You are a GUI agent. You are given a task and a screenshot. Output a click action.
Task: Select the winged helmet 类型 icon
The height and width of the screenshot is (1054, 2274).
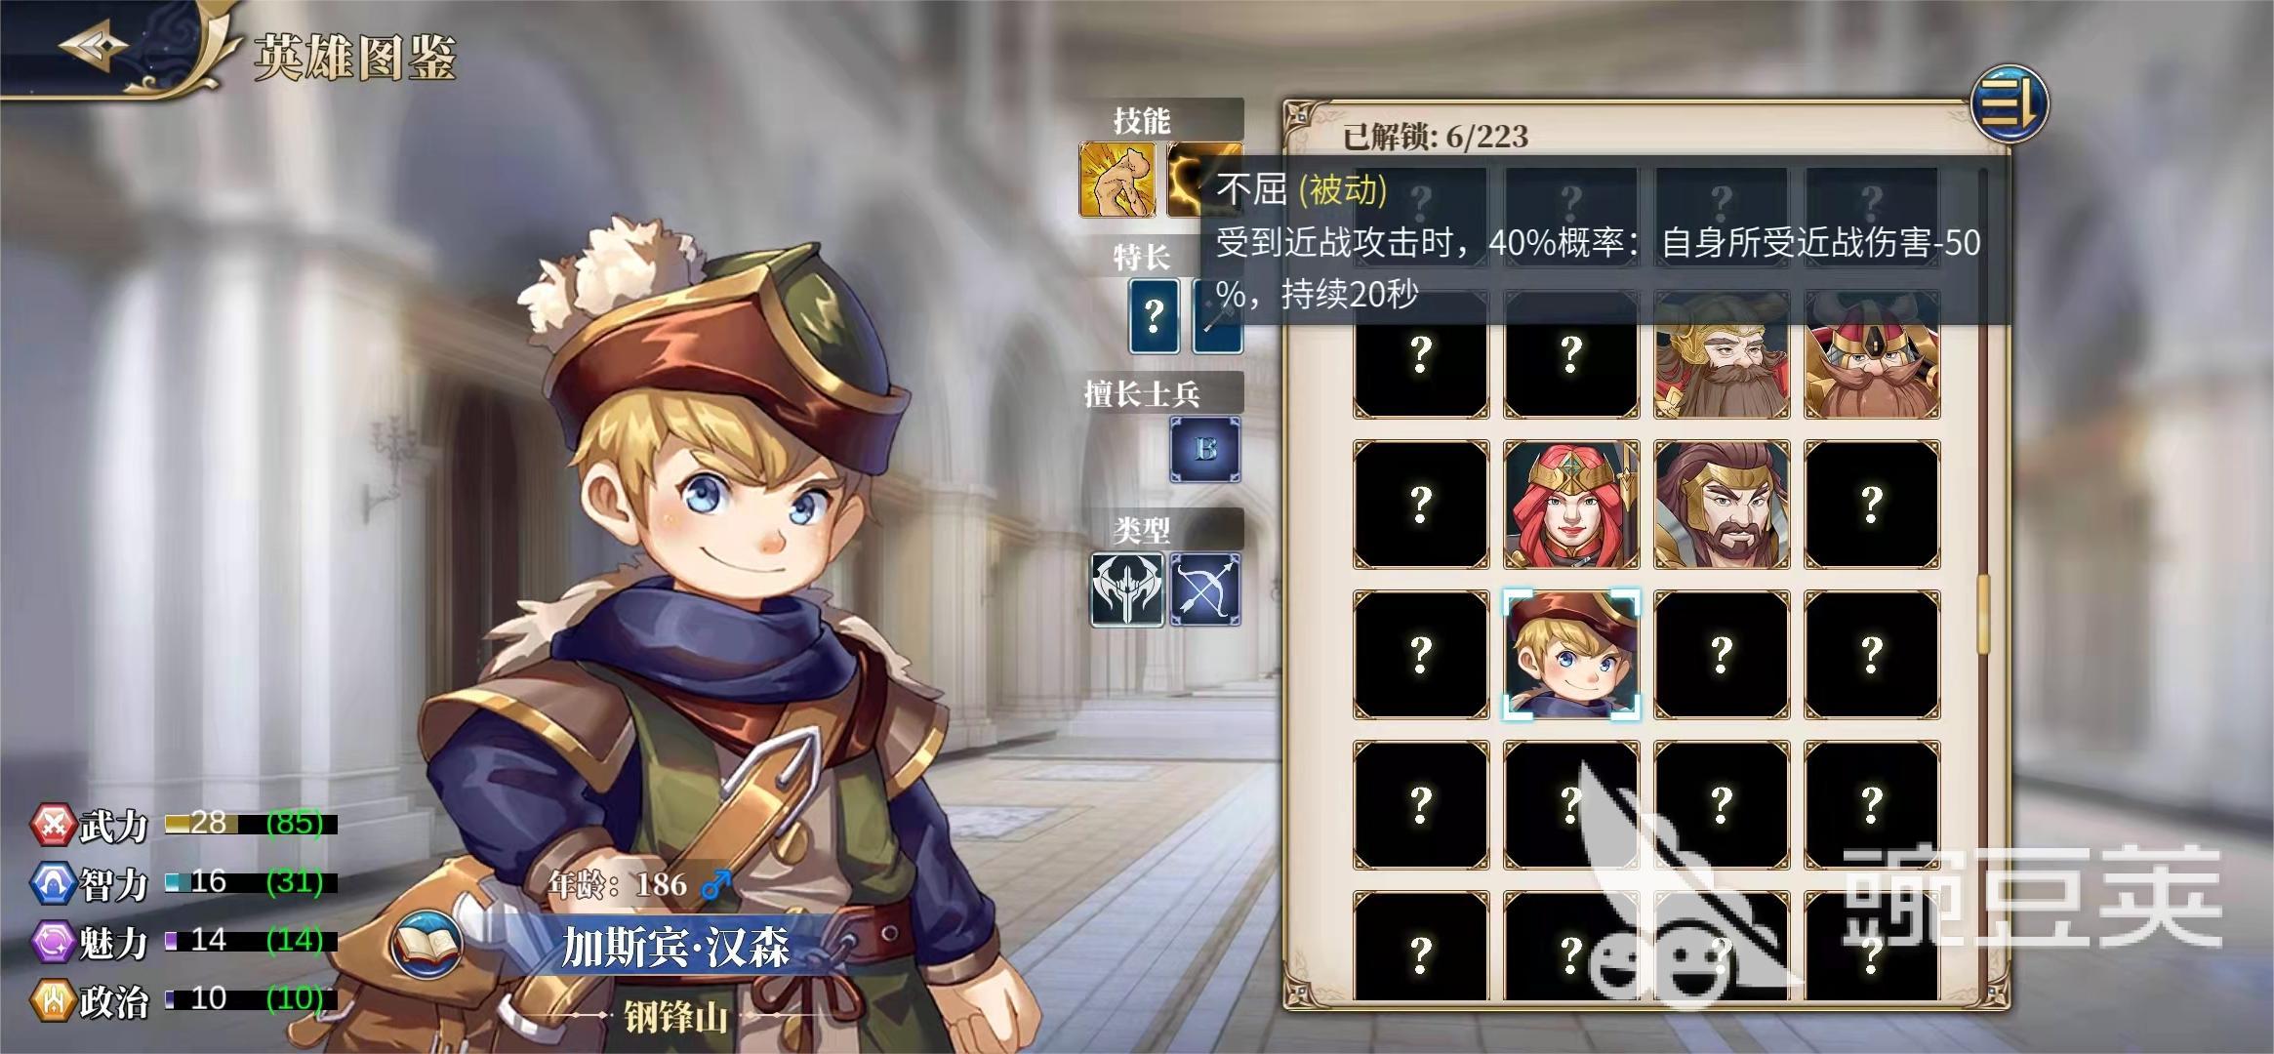[1127, 589]
